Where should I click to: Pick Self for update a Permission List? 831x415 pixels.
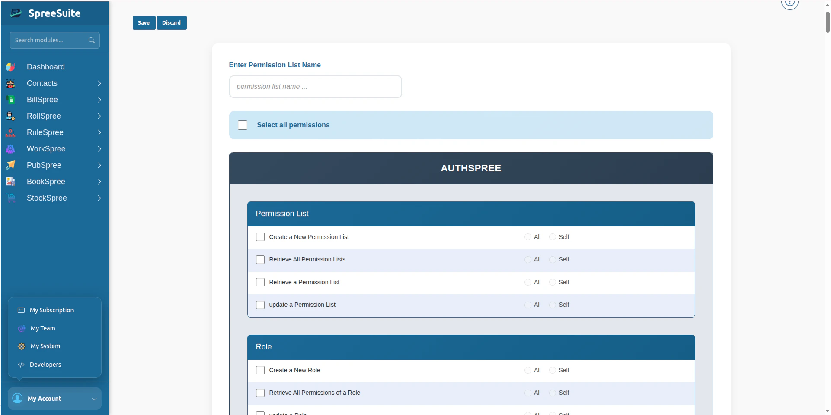pyautogui.click(x=552, y=305)
